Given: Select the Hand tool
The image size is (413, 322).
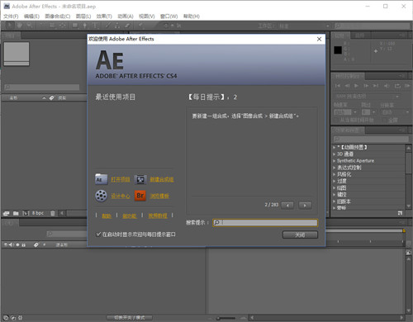Looking at the screenshot, I should pos(19,26).
